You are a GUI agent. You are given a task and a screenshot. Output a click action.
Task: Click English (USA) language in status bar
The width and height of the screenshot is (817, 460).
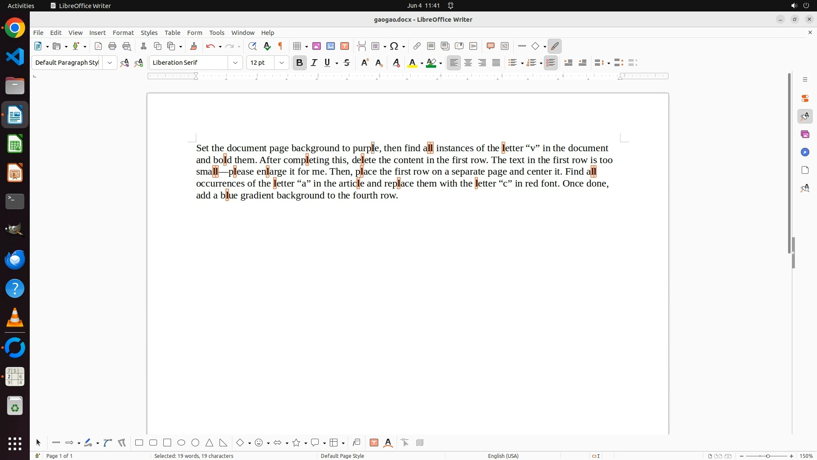503,456
